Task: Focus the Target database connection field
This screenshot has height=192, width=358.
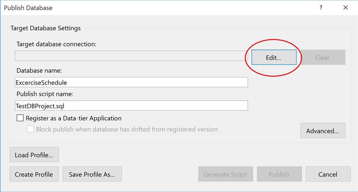Action: point(131,56)
